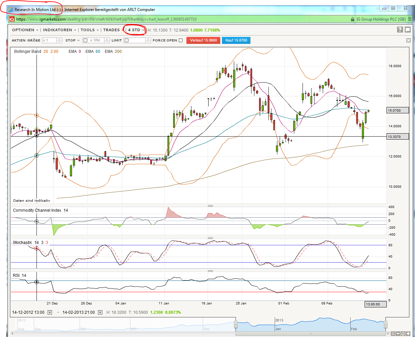Click circle marker on upper Bollinger band
415x337 pixels.
pyautogui.click(x=37, y=115)
